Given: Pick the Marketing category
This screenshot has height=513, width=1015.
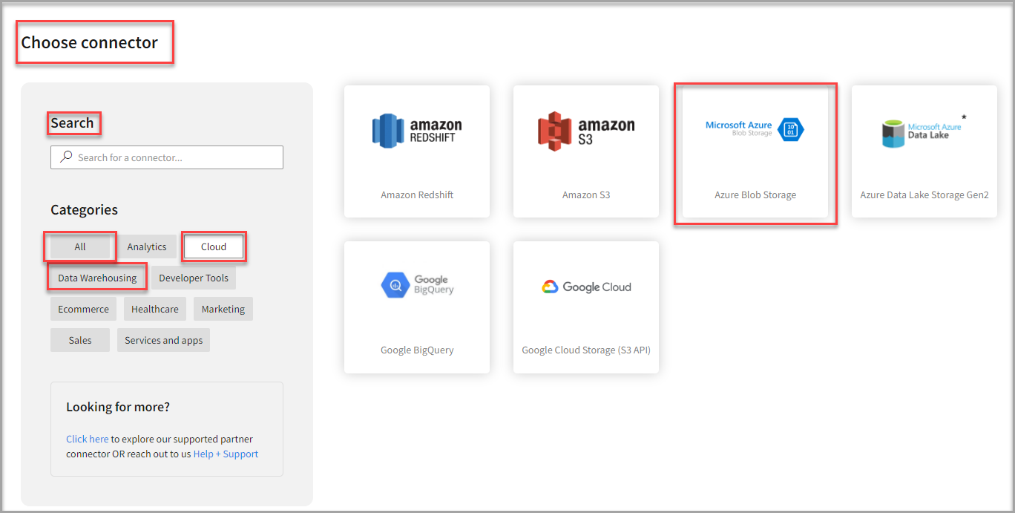Looking at the screenshot, I should 223,310.
